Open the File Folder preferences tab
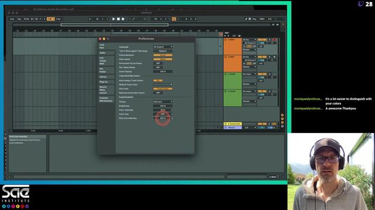 coord(107,70)
